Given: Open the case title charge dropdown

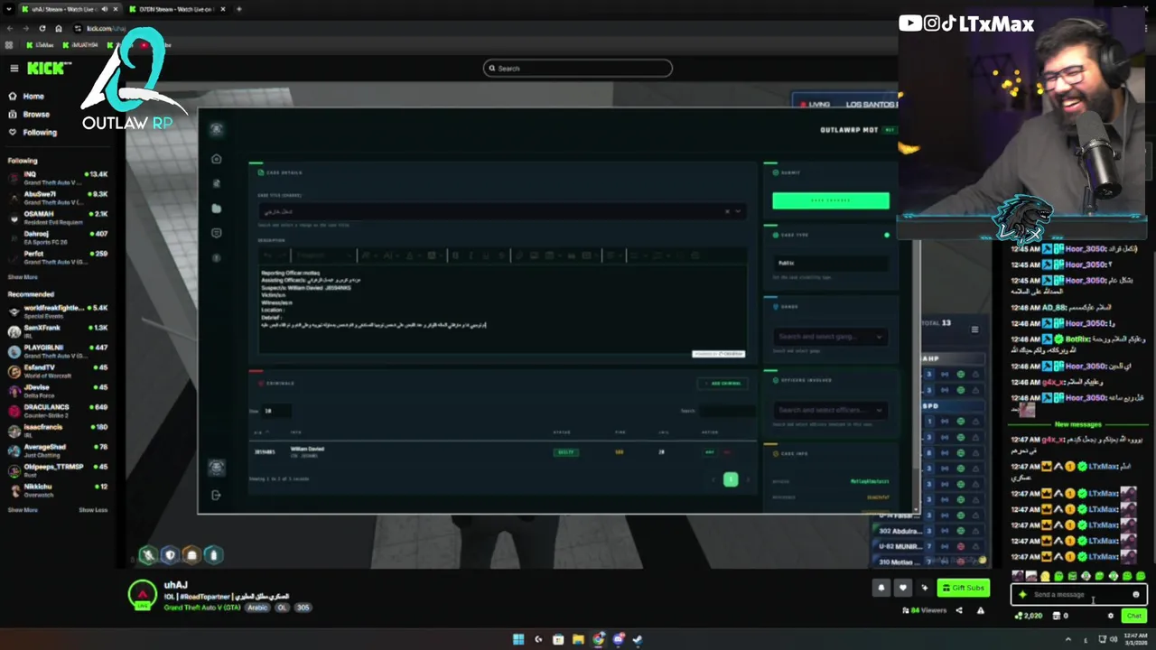Looking at the screenshot, I should coord(738,211).
